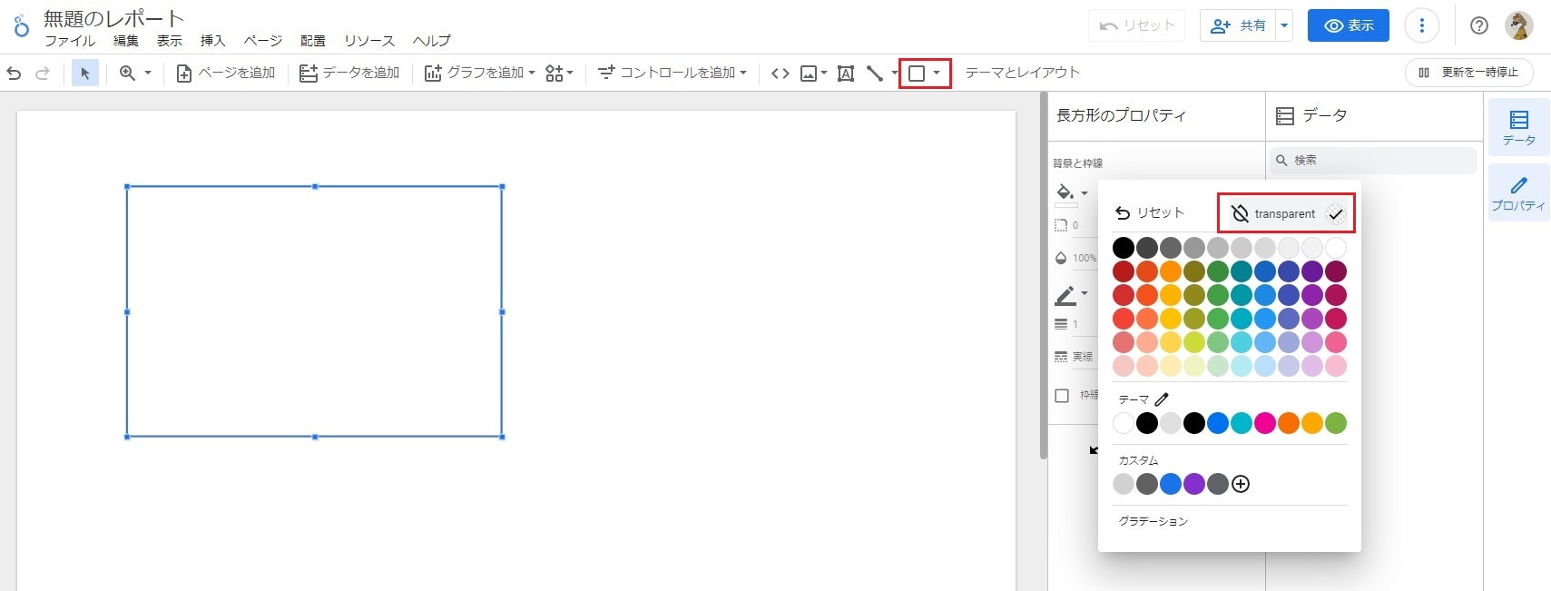Viewport: 1551px width, 591px height.
Task: Select the rectangle shape on the canvas
Action: (314, 311)
